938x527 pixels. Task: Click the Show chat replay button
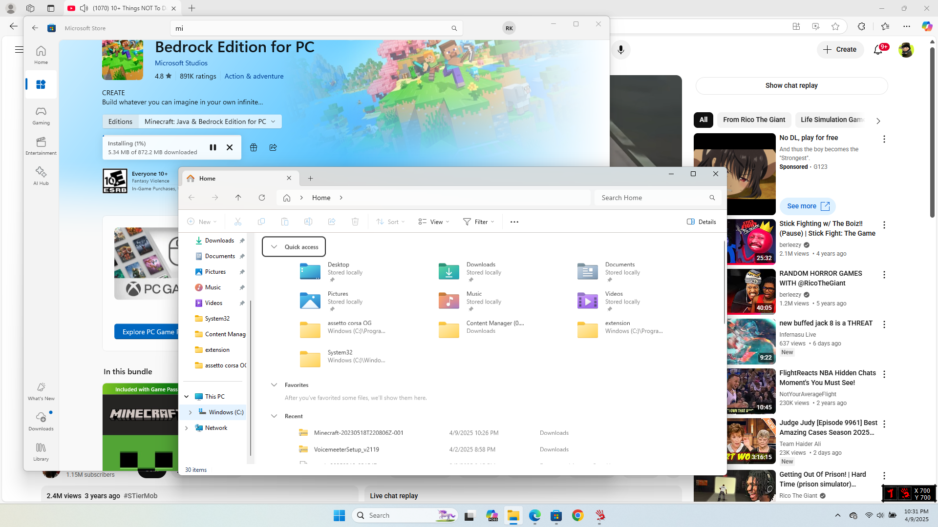(x=791, y=85)
